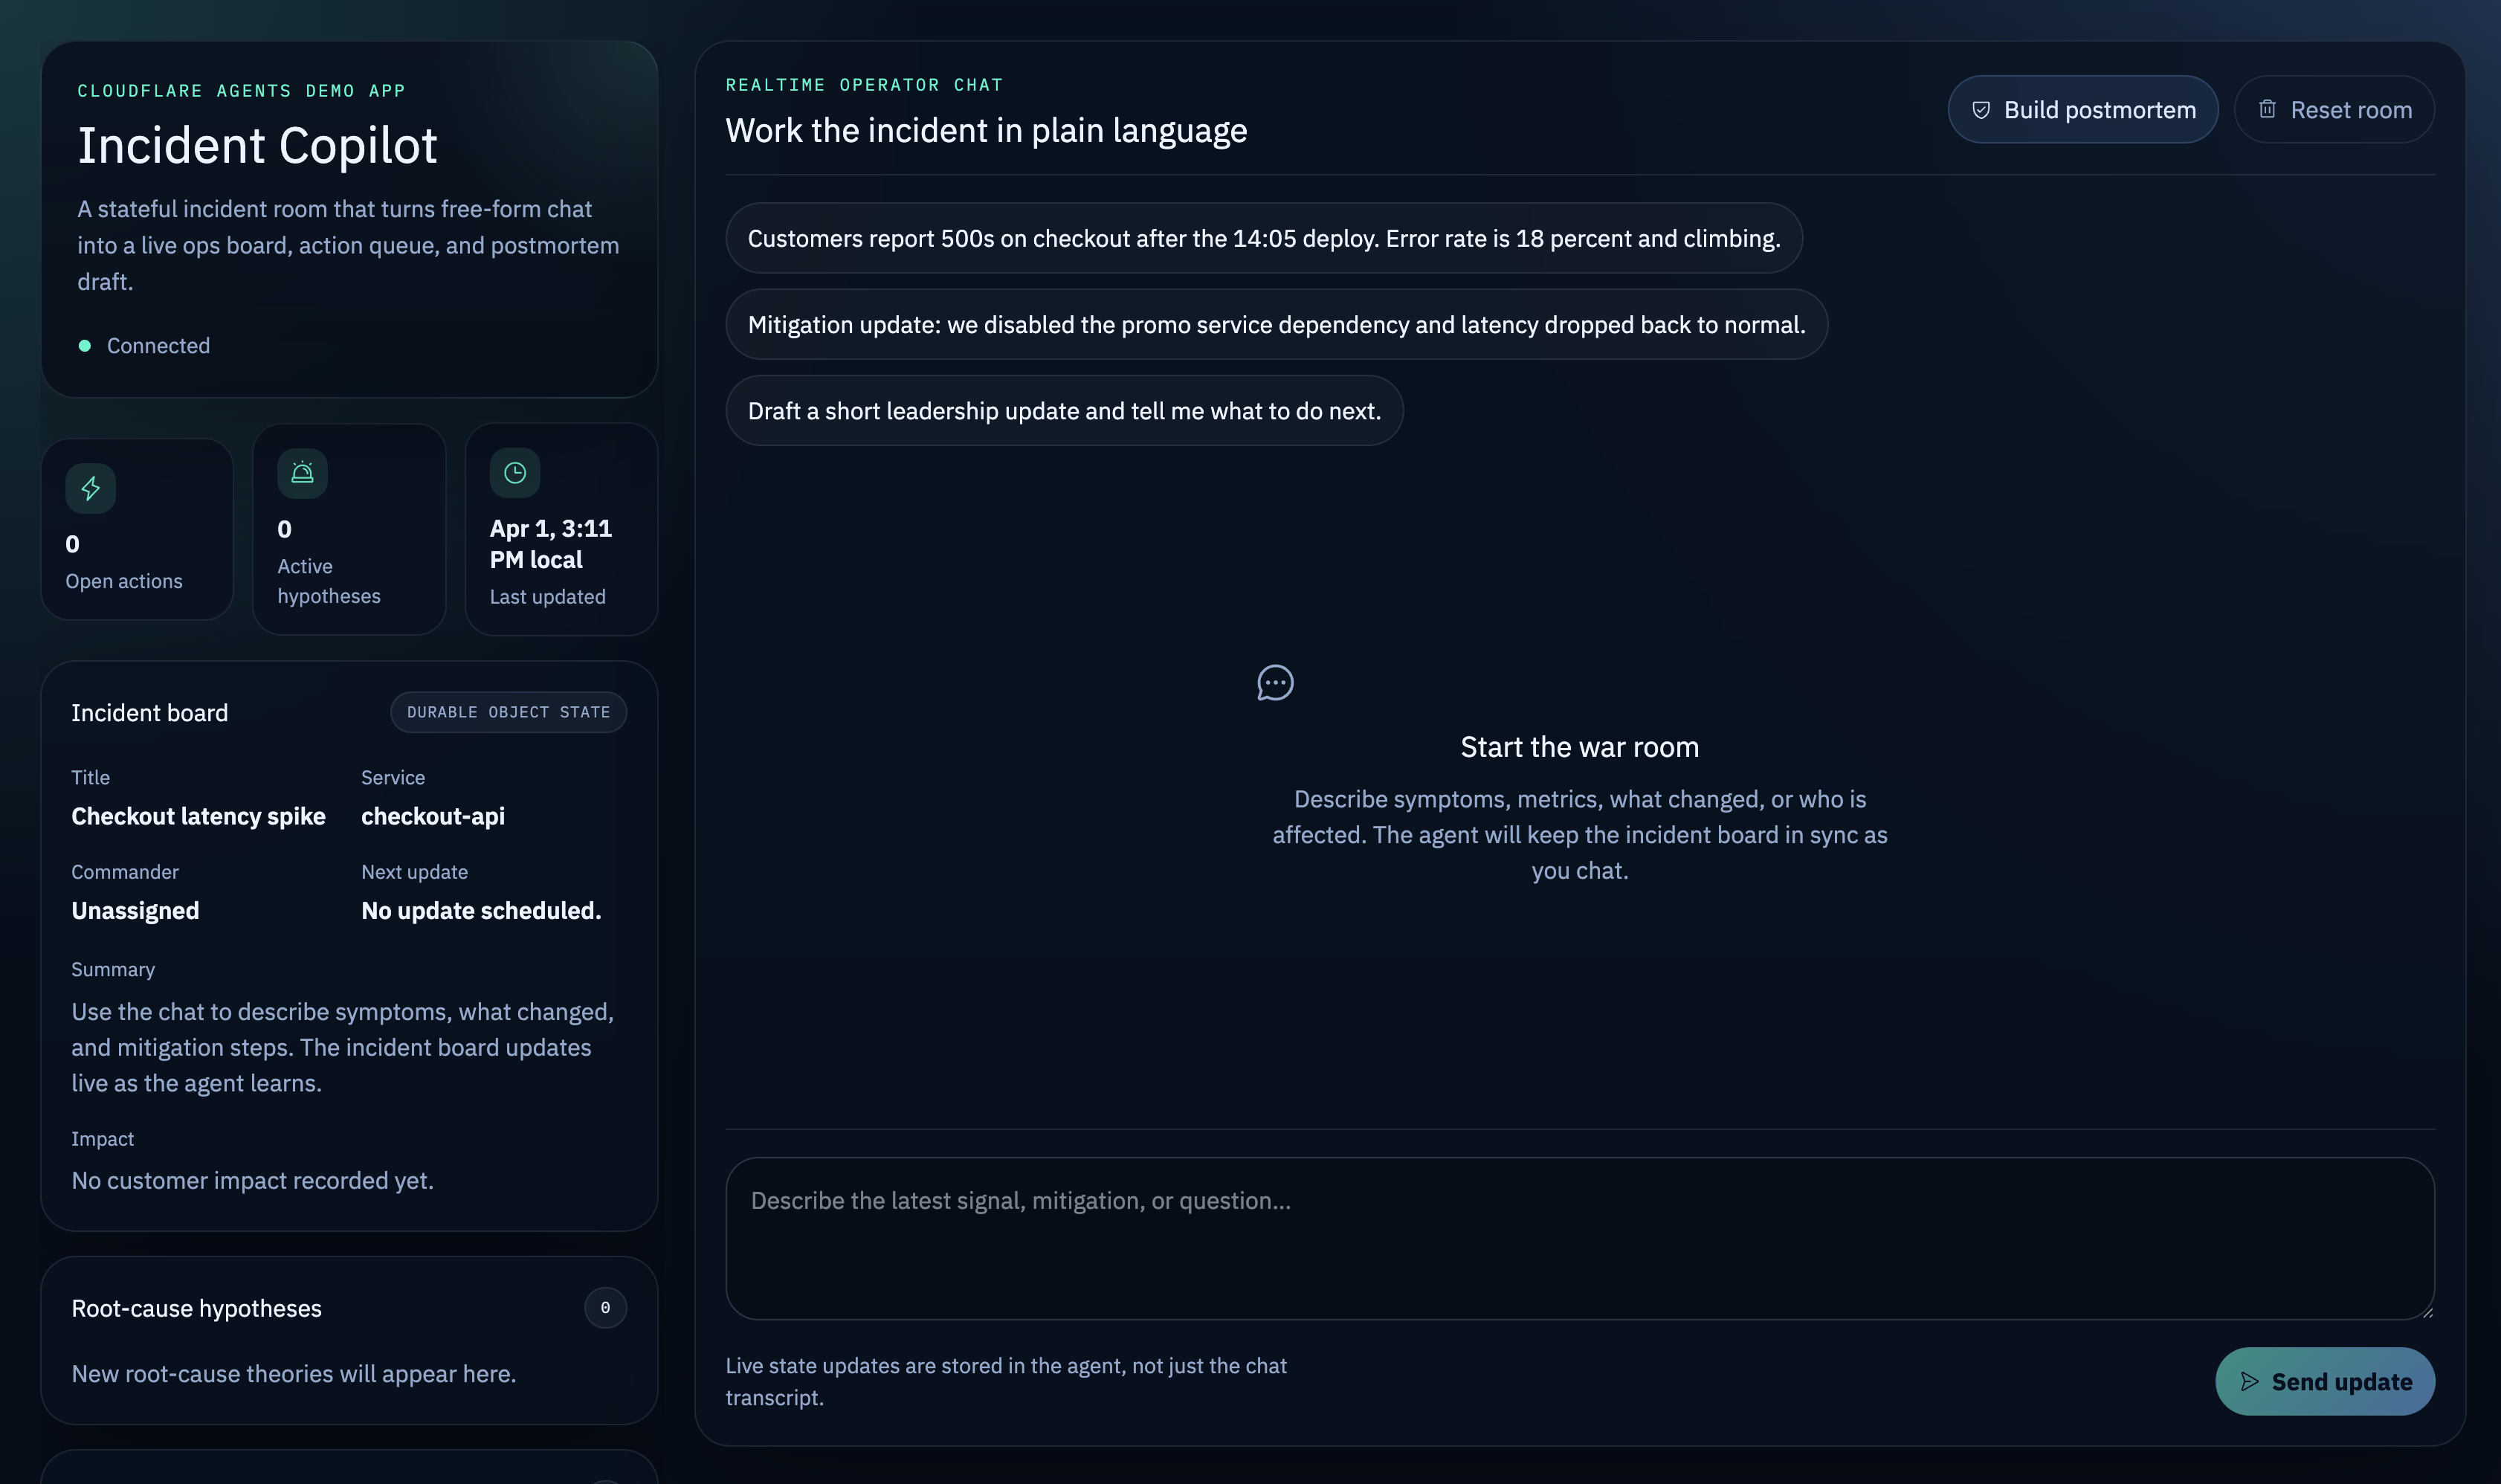Click the lightning bolt Open actions icon
Image resolution: width=2501 pixels, height=1484 pixels.
91,488
